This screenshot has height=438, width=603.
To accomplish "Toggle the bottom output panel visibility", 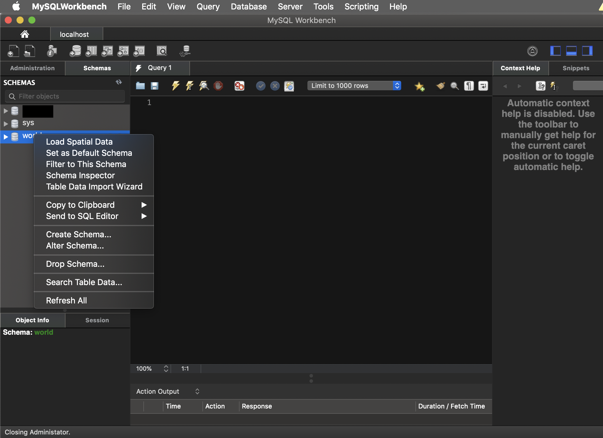I will 571,51.
